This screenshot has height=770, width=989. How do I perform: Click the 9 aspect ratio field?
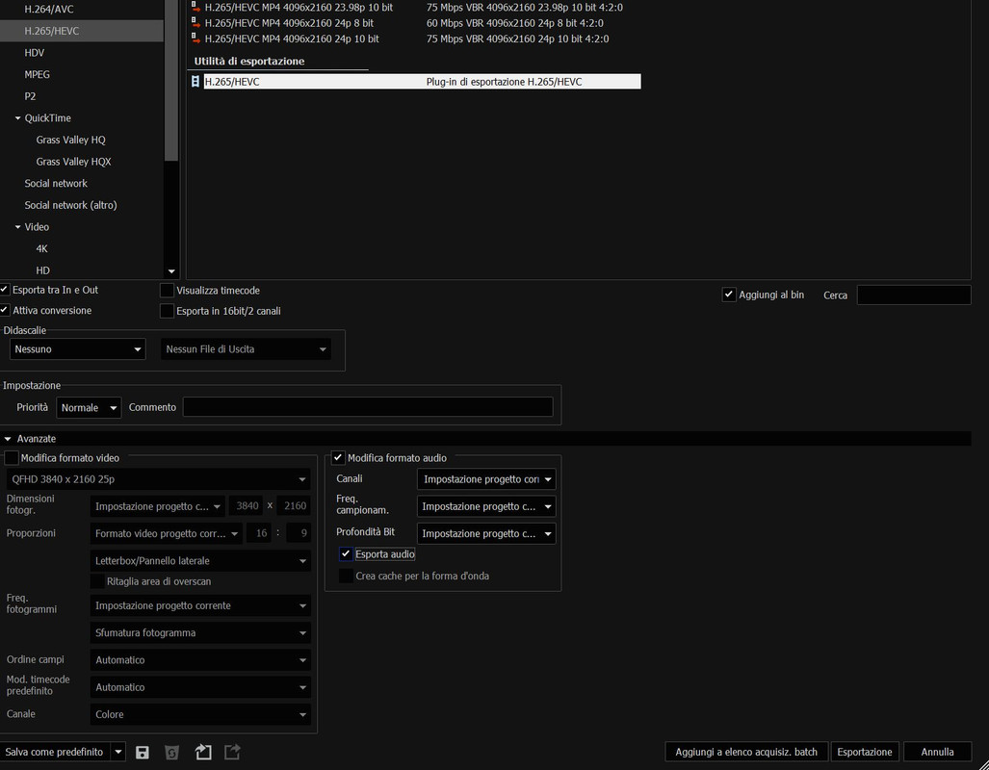coord(299,533)
